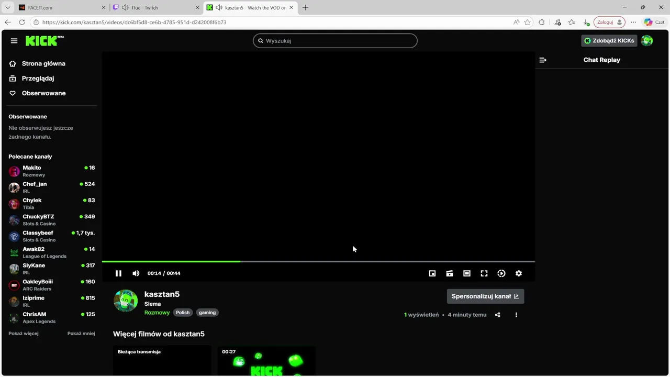
Task: Go back in the browser
Action: [x=7, y=22]
